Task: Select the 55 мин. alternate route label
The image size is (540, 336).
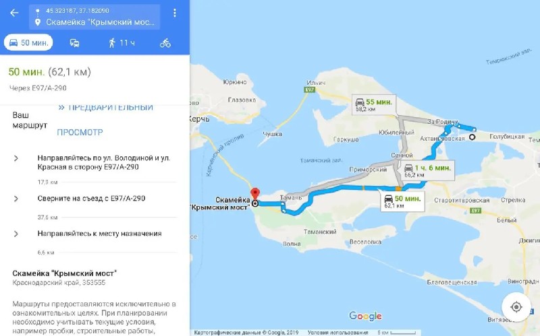Action: pyautogui.click(x=374, y=105)
